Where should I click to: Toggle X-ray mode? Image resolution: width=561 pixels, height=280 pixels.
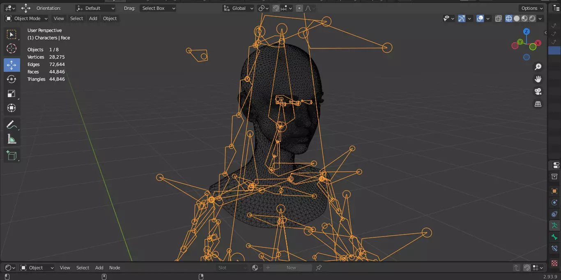(x=498, y=18)
